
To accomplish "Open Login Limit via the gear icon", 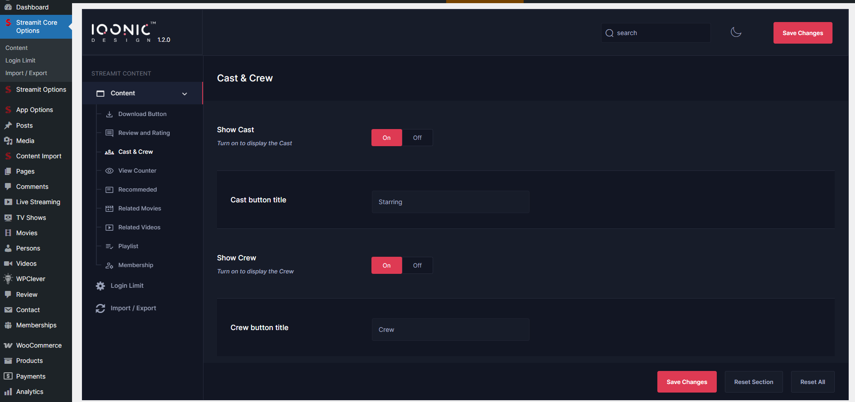I will (100, 286).
